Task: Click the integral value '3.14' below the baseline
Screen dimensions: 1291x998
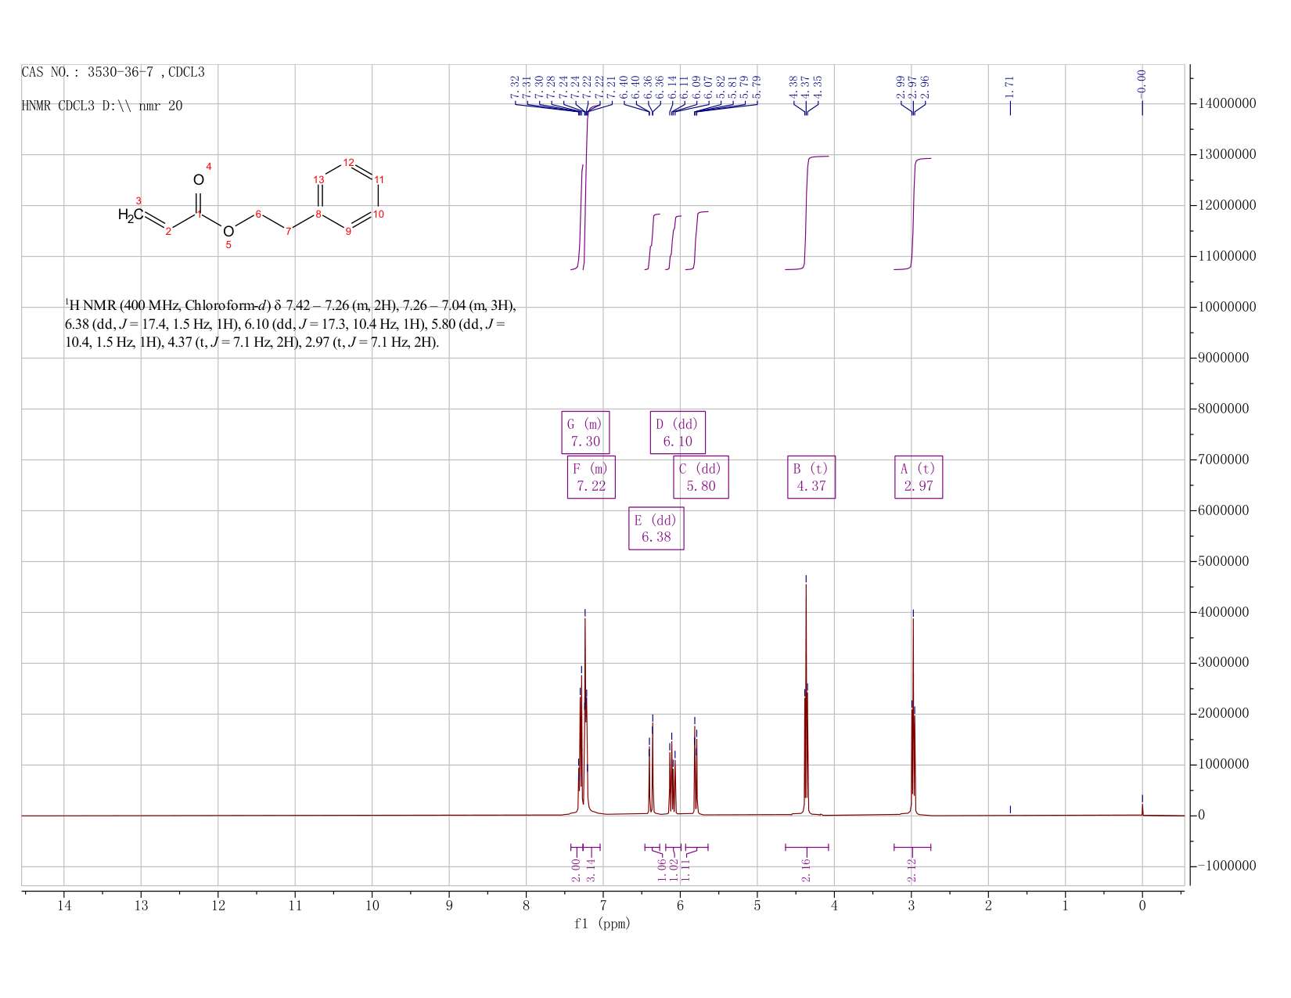Action: click(592, 870)
